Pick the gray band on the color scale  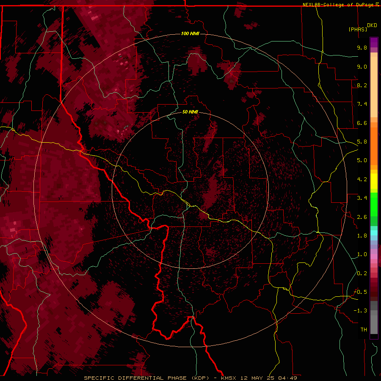click(374, 318)
